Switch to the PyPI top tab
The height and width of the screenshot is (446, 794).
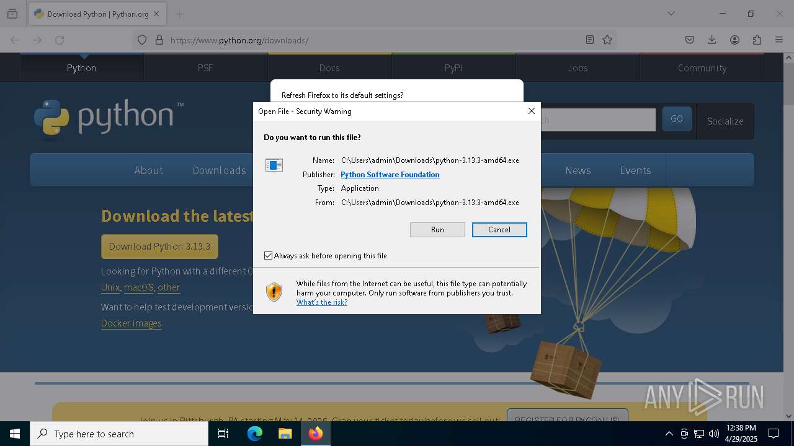[453, 68]
